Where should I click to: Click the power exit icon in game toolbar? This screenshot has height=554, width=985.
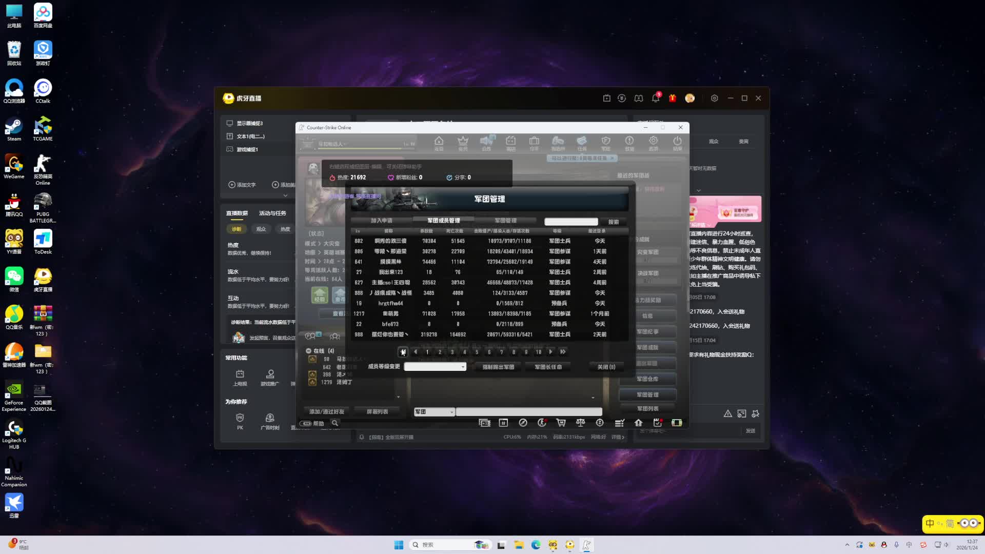tap(677, 142)
